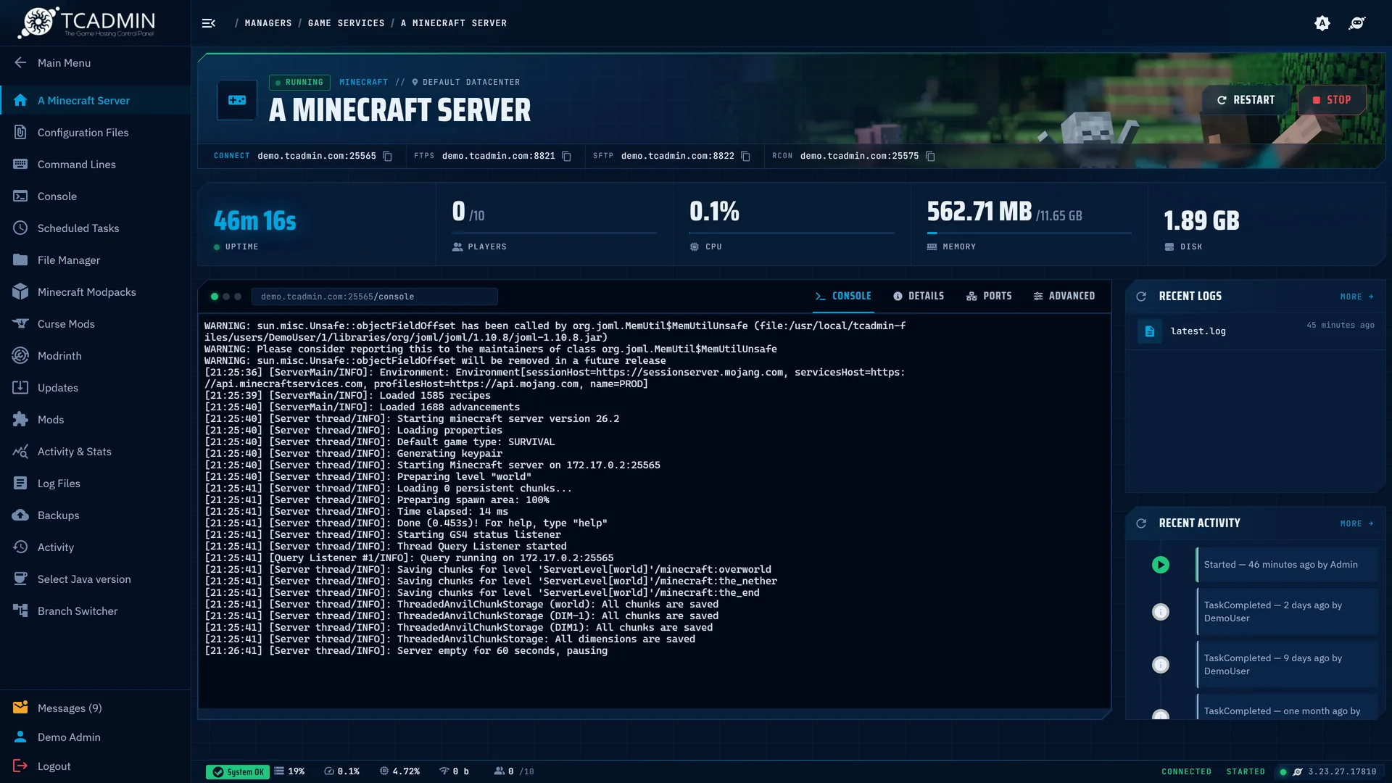
Task: Open Command Lines in sidebar
Action: pyautogui.click(x=95, y=165)
